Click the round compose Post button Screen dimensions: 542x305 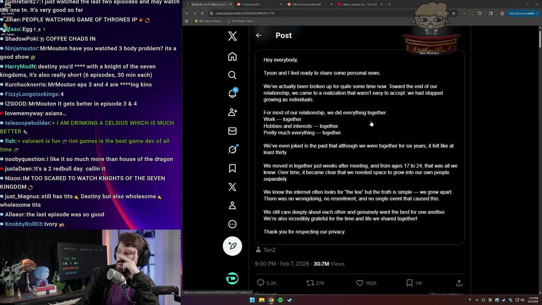tap(232, 246)
